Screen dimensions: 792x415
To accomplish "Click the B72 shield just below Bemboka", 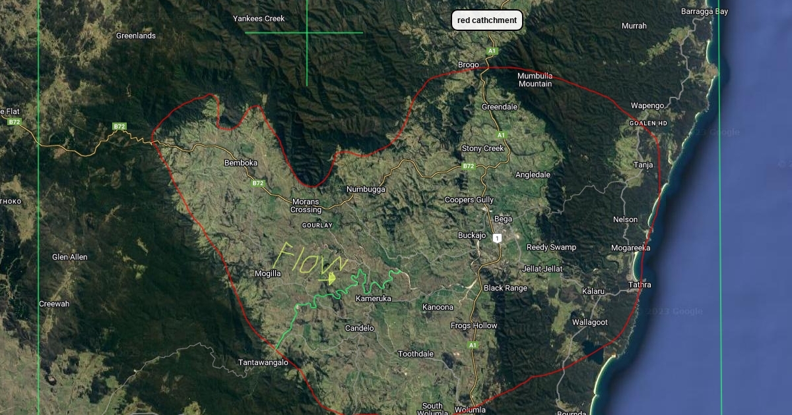I will [258, 183].
